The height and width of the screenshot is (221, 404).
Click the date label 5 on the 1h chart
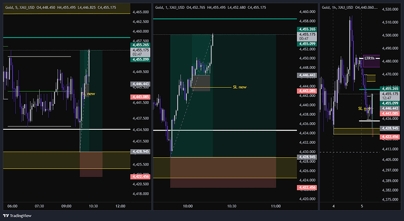[362, 206]
